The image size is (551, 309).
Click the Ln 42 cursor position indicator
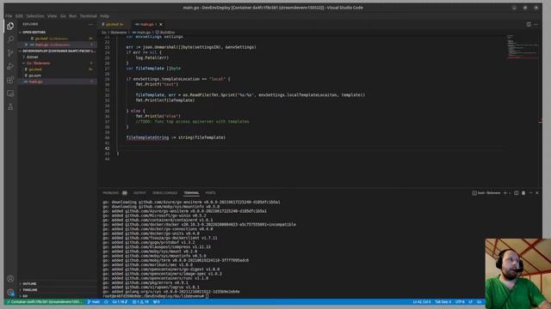[x=422, y=301]
